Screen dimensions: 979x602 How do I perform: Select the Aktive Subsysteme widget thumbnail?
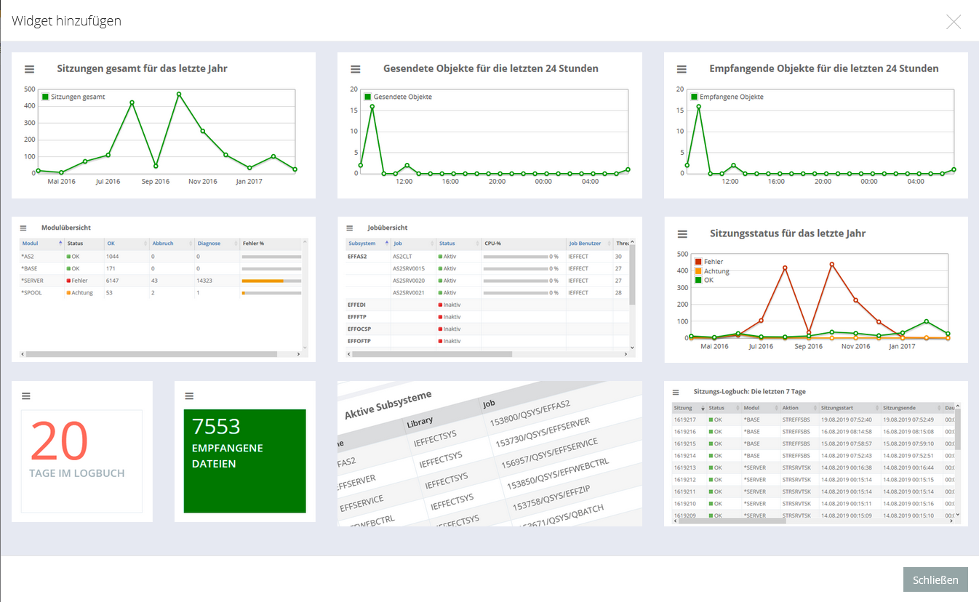click(x=489, y=453)
